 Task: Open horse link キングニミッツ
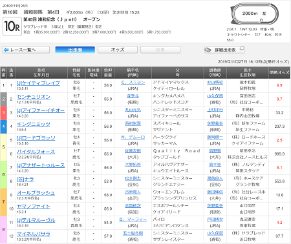(34, 124)
